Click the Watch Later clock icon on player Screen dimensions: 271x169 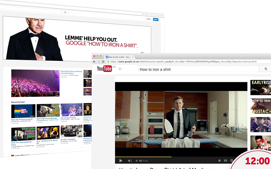(219, 161)
